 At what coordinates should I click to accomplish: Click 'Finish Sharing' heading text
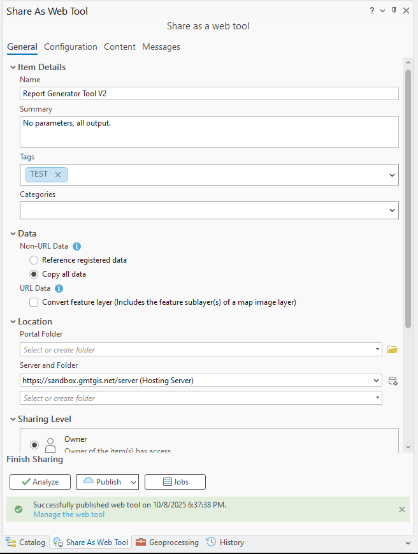click(34, 459)
